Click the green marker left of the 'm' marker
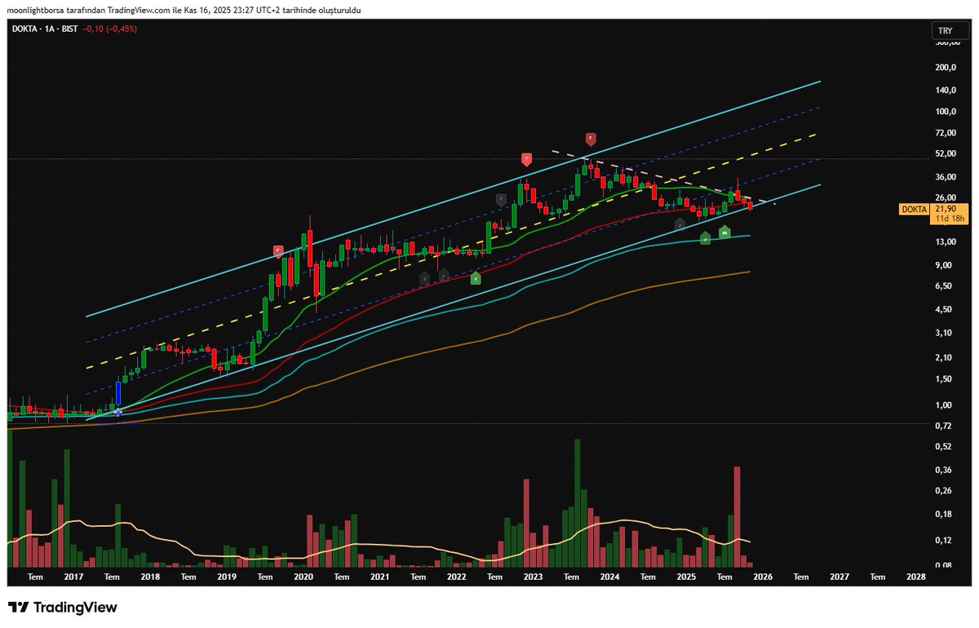Viewport: 979px width, 628px height. [x=706, y=238]
